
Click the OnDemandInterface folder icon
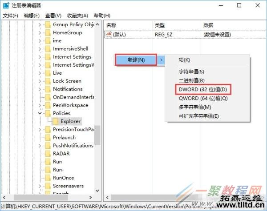pos(48,97)
